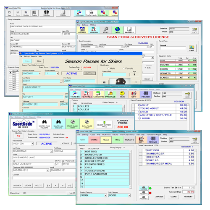This screenshot has height=210, width=210.
Task: Tick the checkbox beside HAMBURGER MEAL row
Action: click(141, 164)
